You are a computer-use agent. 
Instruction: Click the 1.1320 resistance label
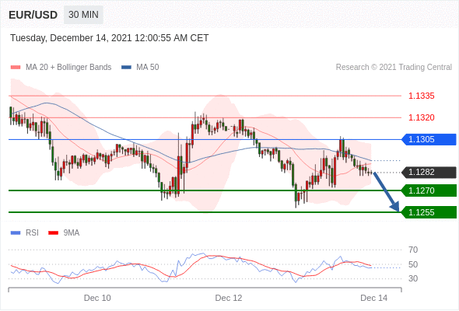click(422, 117)
